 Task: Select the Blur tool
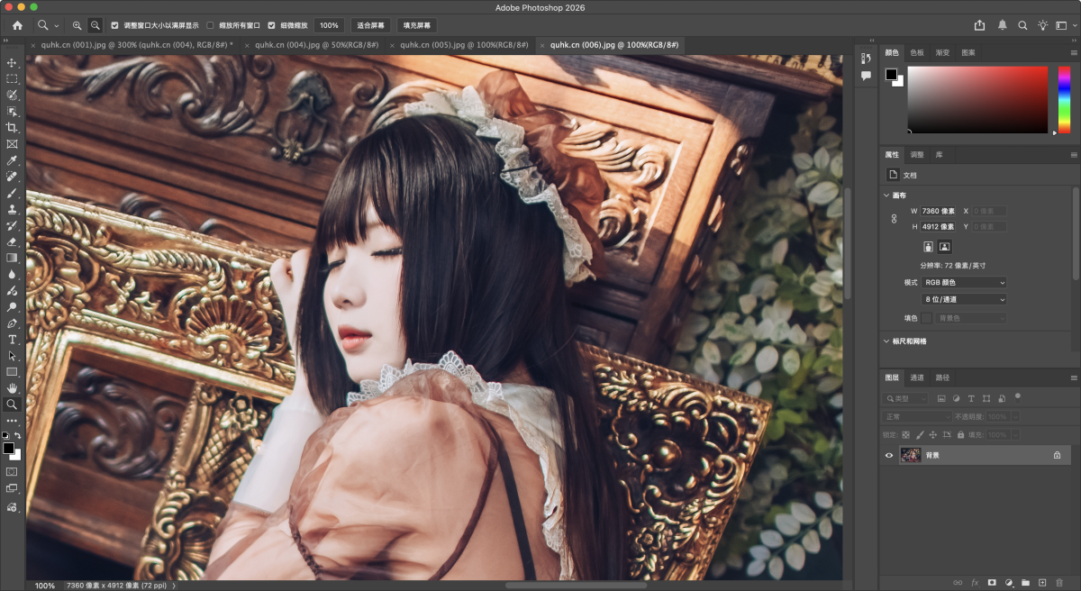click(x=13, y=274)
